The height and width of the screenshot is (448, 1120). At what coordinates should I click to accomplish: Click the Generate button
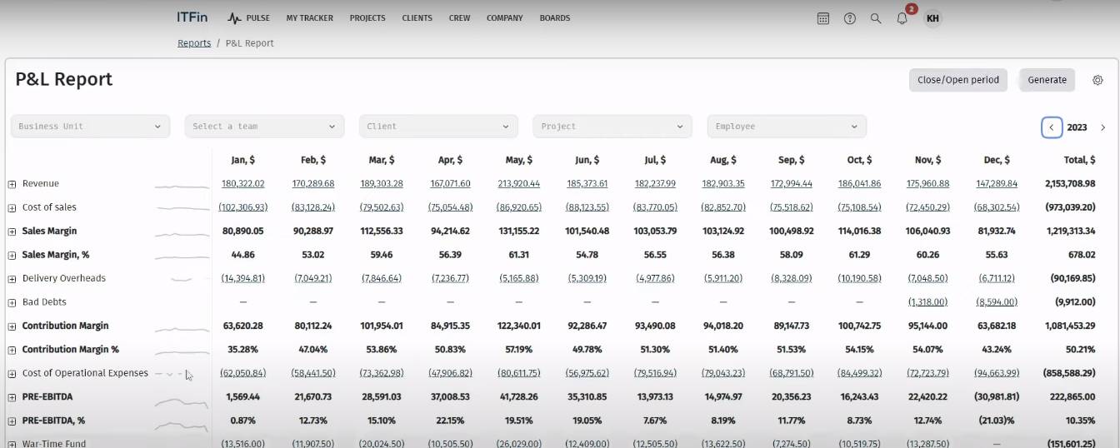(1047, 80)
